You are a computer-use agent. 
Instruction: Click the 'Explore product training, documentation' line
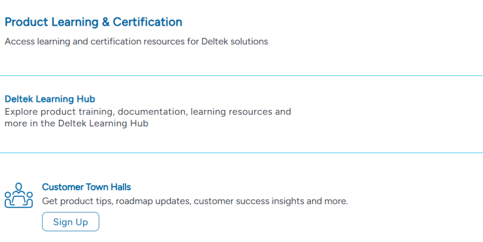(x=148, y=111)
